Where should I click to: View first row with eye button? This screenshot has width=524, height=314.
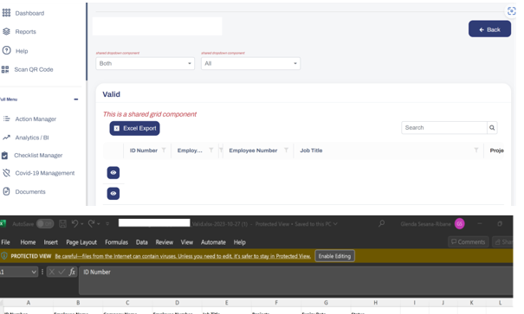click(113, 172)
